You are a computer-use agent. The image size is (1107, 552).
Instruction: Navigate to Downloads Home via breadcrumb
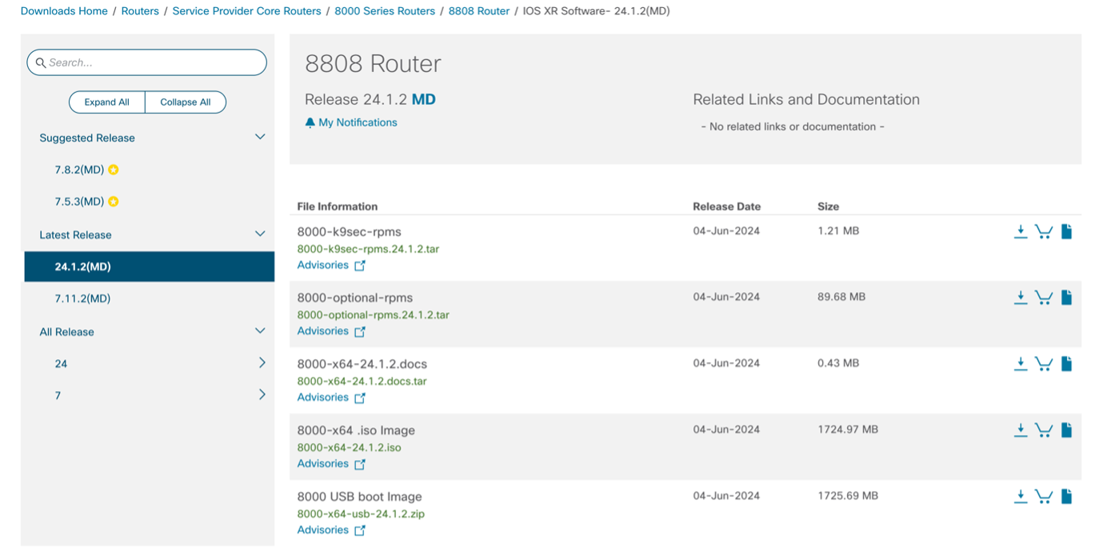click(63, 10)
